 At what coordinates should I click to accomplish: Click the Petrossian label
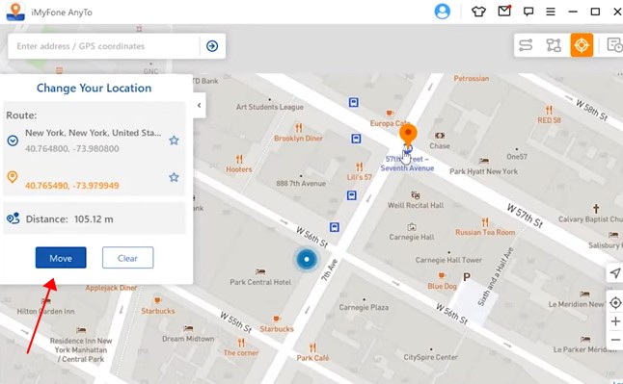[x=472, y=78]
